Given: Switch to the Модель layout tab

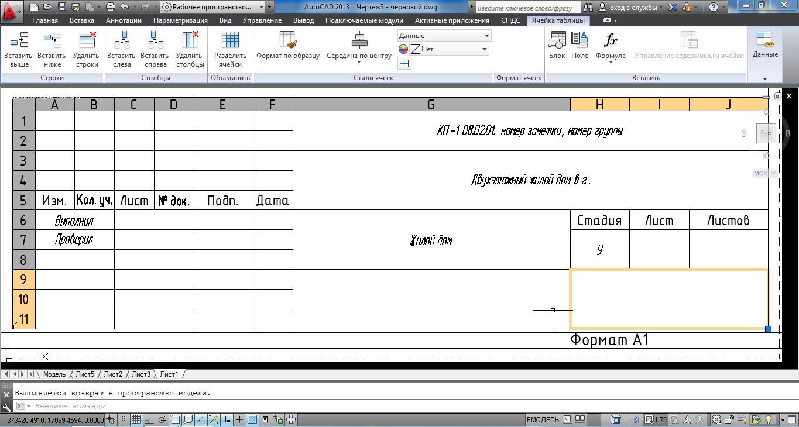Looking at the screenshot, I should [x=54, y=374].
